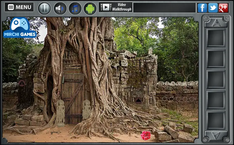
Task: Share via the Facebook icon
Action: [202, 8]
